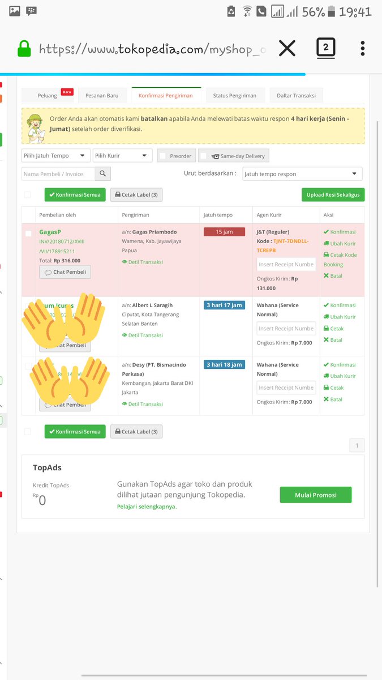Click the top Konfirmasi Semua button
This screenshot has width=382, height=680.
click(75, 194)
